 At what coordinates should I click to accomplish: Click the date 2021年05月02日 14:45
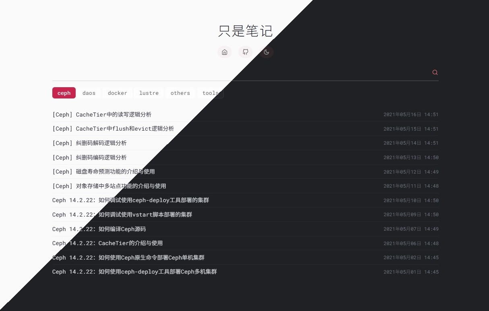411,258
